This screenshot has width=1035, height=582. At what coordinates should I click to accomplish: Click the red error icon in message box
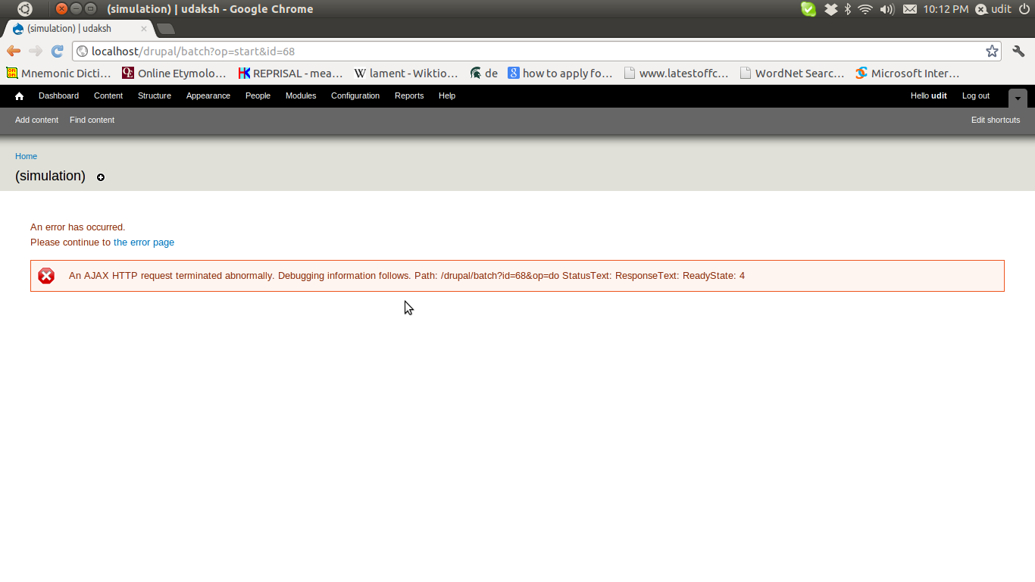click(46, 276)
